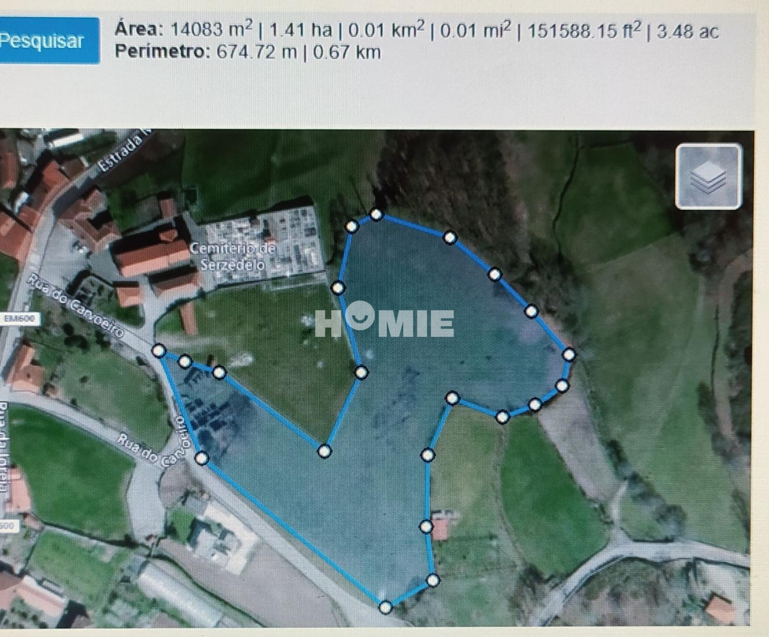Select the westernmost vertex on Rua do Carvoeiro
Viewport: 769px width, 637px height.
(x=159, y=351)
